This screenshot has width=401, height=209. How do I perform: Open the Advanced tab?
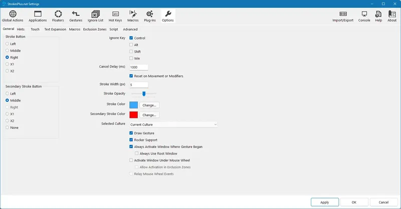click(x=130, y=29)
